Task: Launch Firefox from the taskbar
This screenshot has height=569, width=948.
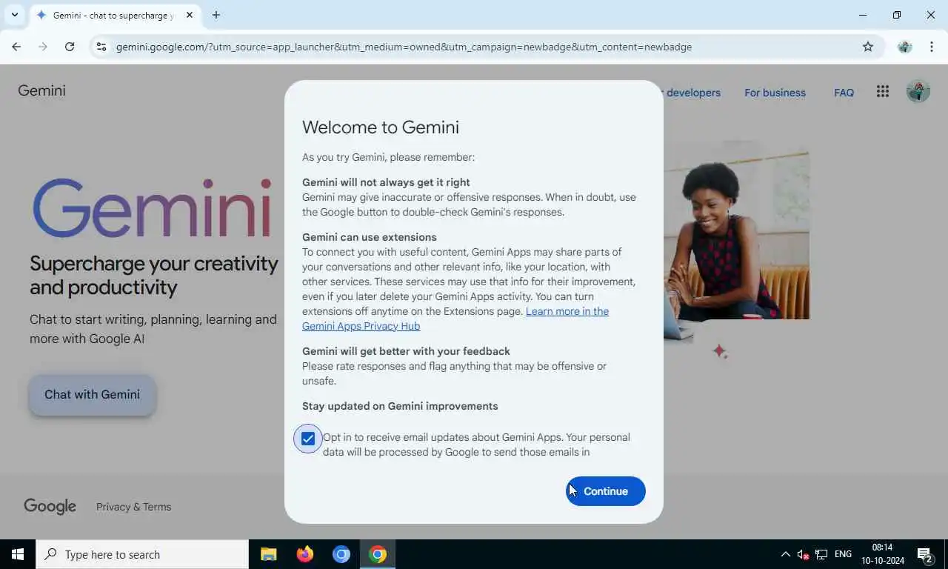Action: (x=304, y=554)
